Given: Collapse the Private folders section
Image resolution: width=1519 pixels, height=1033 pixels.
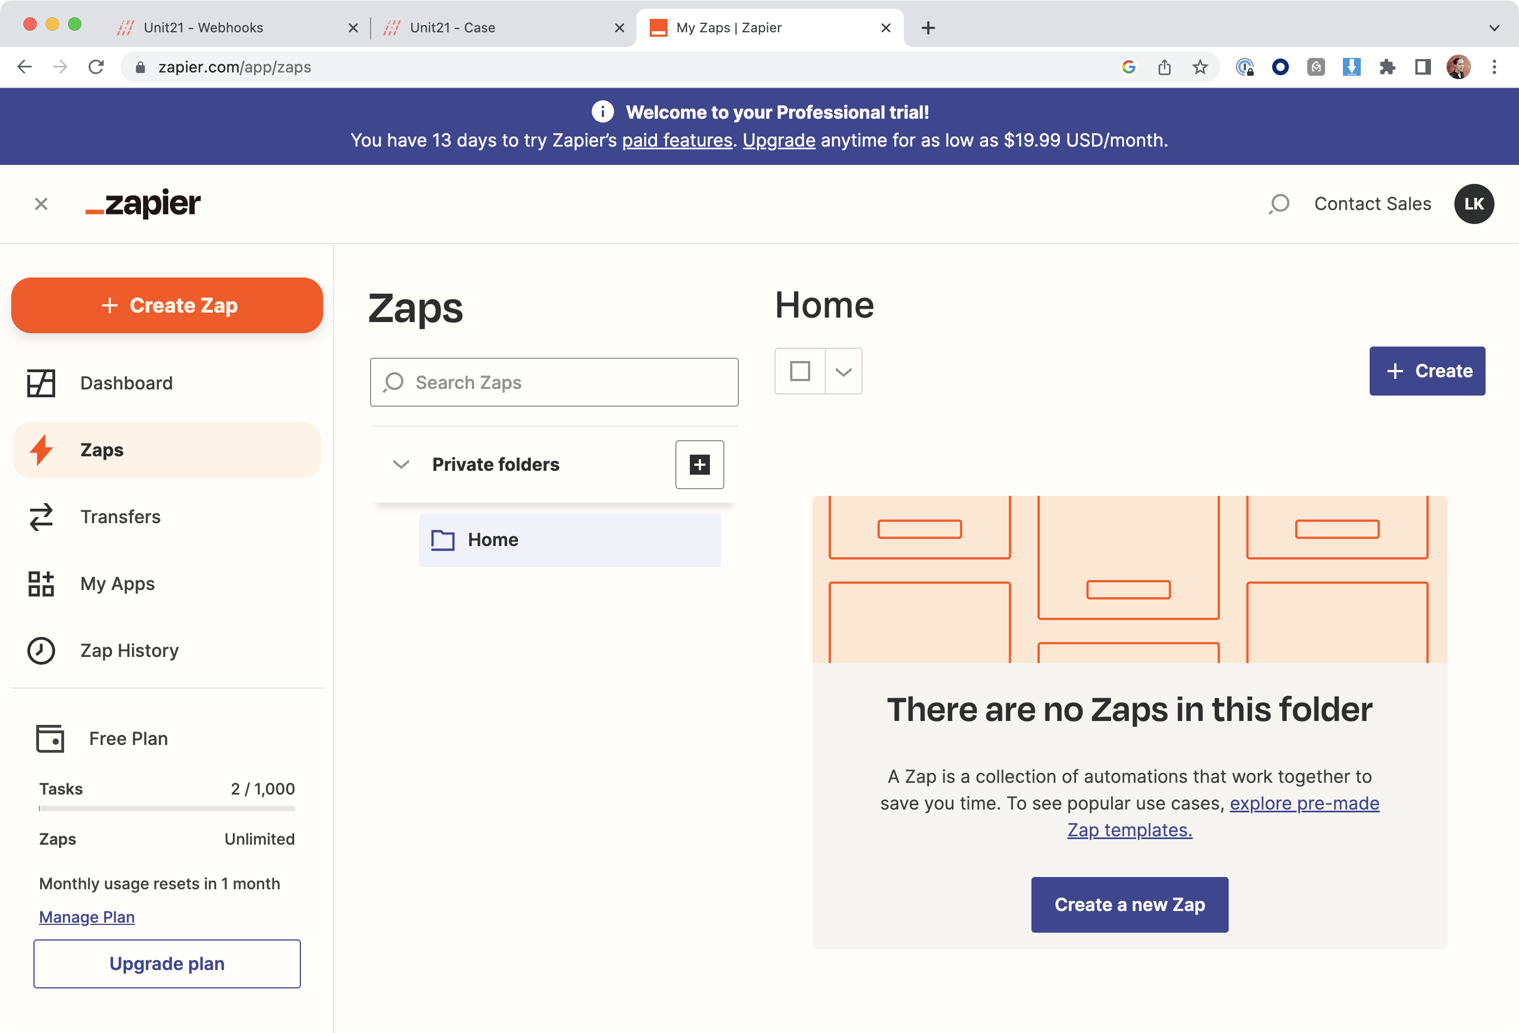Looking at the screenshot, I should click(401, 465).
